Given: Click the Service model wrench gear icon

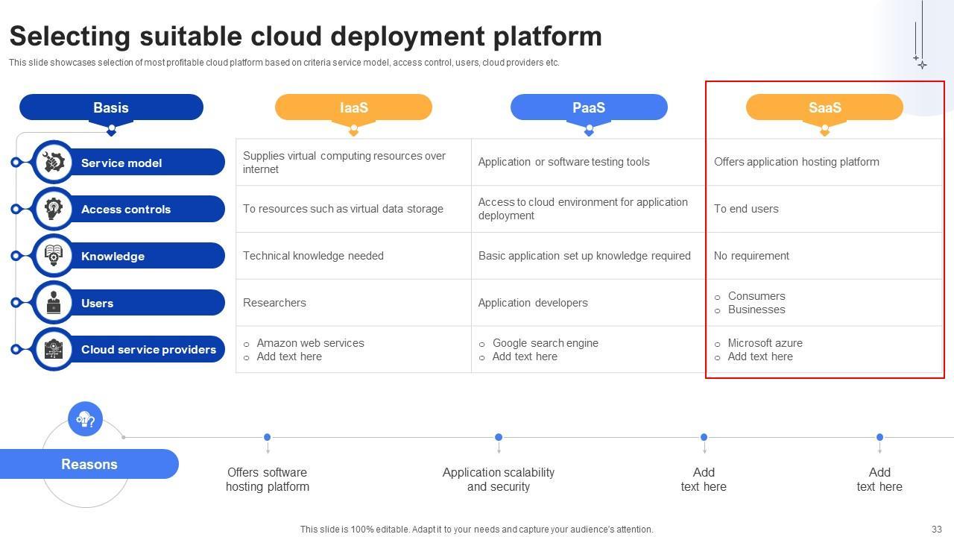Looking at the screenshot, I should coord(53,163).
